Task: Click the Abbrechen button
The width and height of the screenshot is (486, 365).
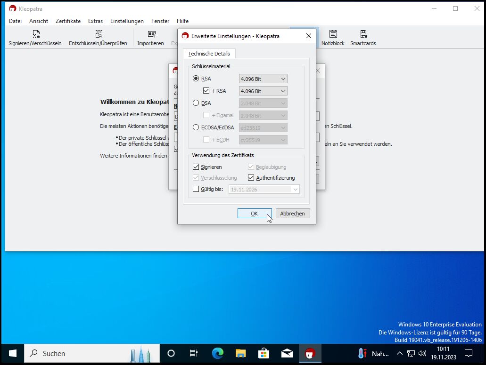Action: click(x=292, y=214)
